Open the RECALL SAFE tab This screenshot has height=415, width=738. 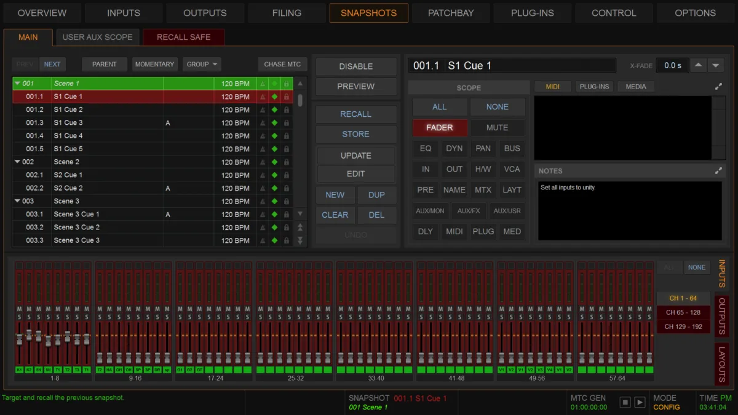click(x=183, y=37)
